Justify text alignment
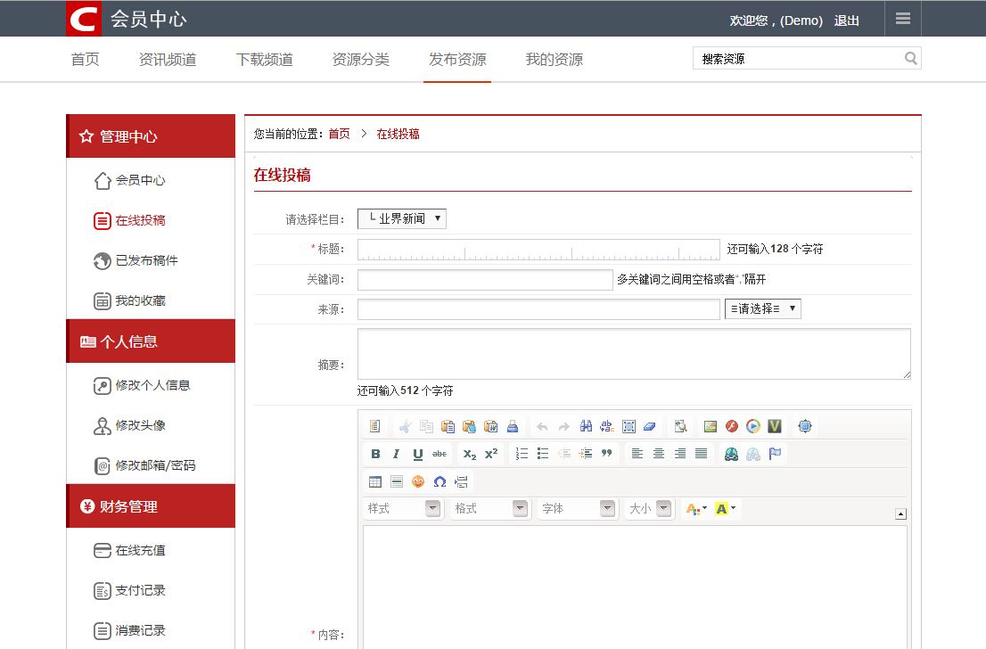The width and height of the screenshot is (986, 649). [x=701, y=454]
